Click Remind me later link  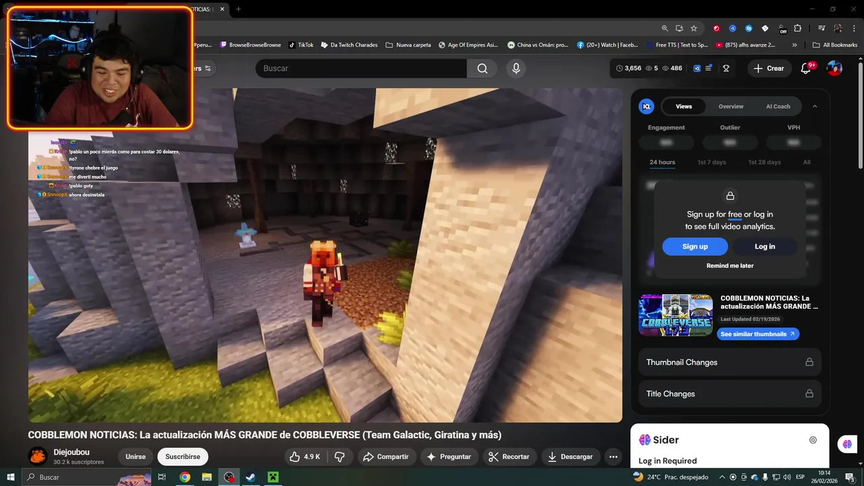point(730,266)
